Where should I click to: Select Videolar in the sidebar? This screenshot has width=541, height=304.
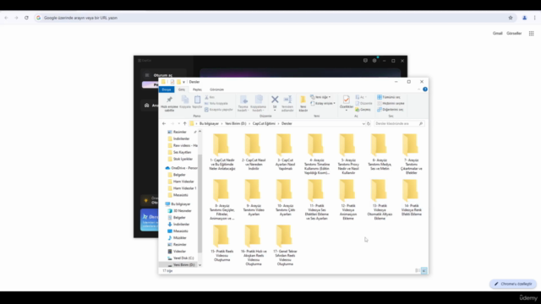177,252
